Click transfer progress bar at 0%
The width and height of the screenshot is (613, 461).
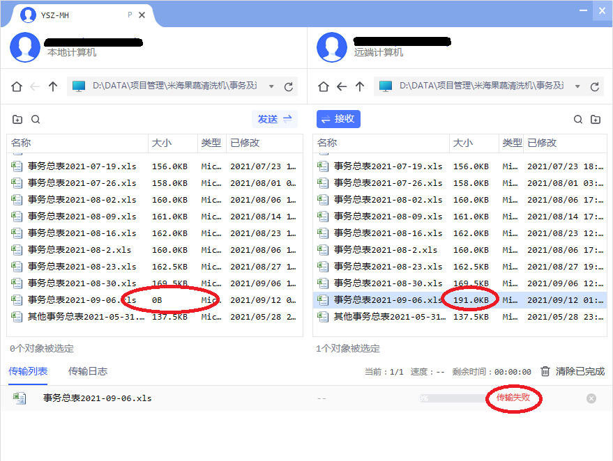[x=452, y=398]
